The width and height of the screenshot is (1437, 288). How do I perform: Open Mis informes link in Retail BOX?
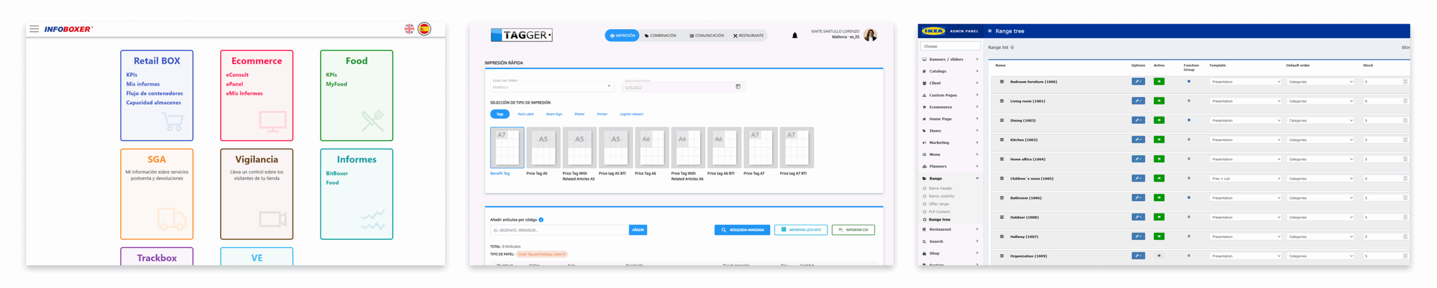point(143,84)
